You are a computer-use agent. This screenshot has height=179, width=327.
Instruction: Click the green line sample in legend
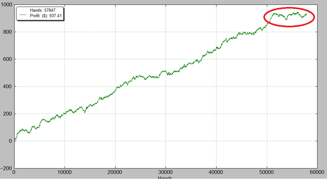point(23,15)
